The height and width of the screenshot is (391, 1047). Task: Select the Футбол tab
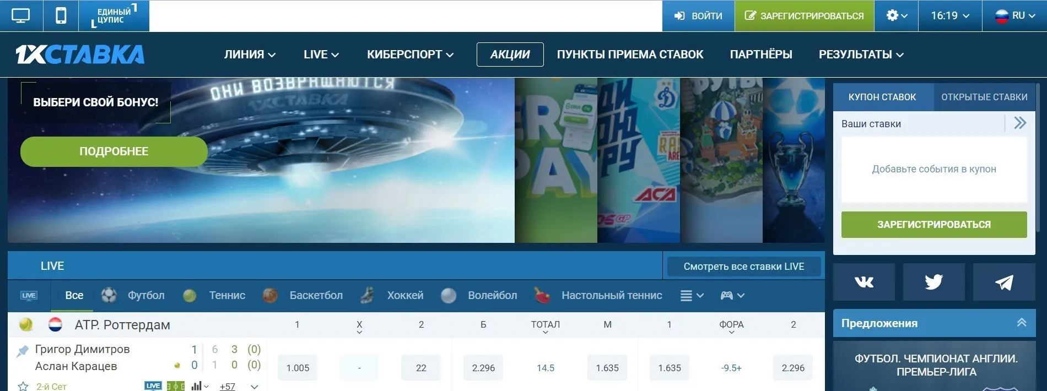(146, 296)
